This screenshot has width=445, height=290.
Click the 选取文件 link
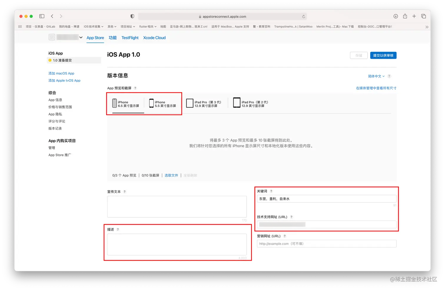pyautogui.click(x=171, y=175)
